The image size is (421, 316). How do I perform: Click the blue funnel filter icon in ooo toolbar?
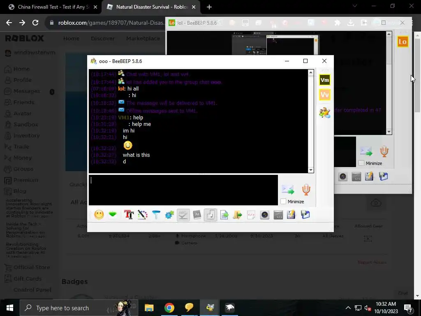156,215
